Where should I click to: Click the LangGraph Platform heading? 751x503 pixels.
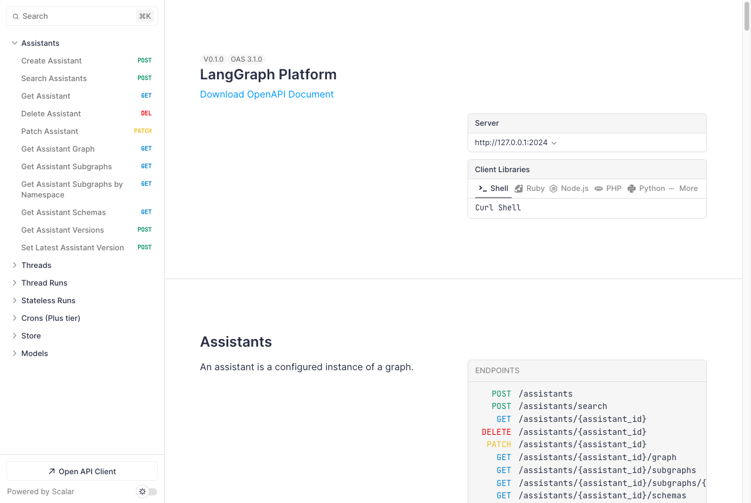[x=268, y=75]
